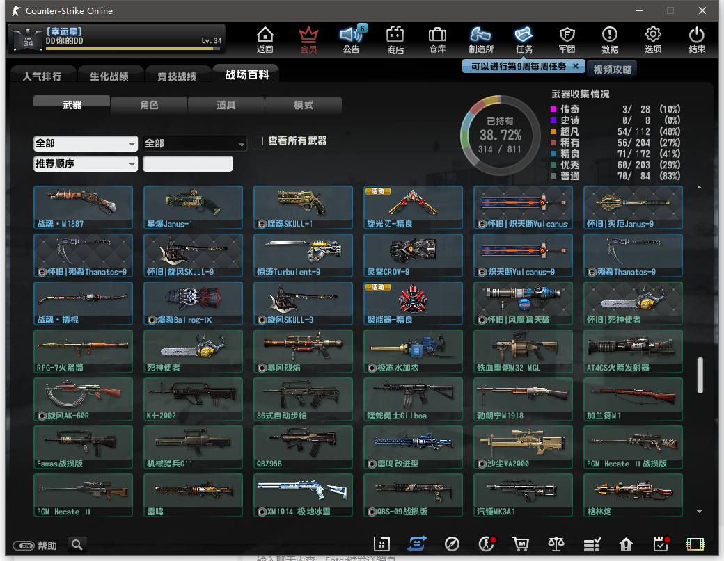The height and width of the screenshot is (561, 724).
Task: Click the checklist icon in bottom bar
Action: 592,545
